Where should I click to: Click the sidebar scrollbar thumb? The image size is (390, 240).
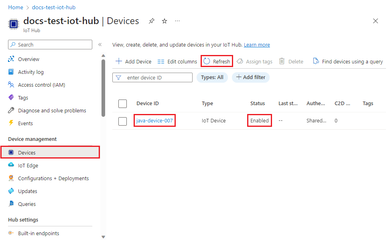[103, 88]
